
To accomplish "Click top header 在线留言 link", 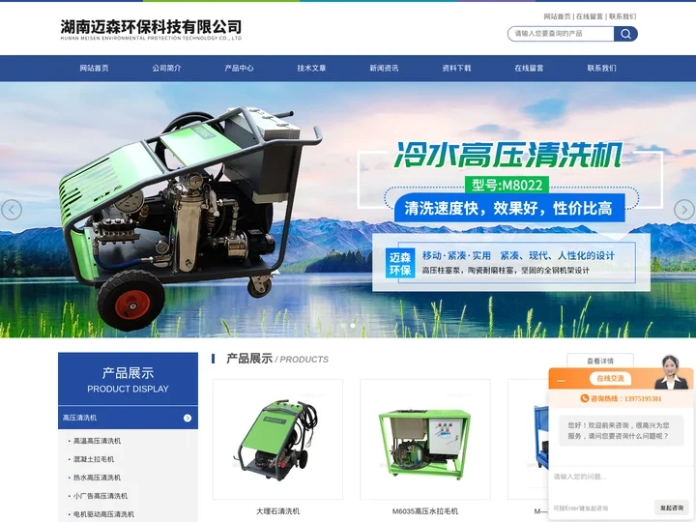I will point(590,16).
